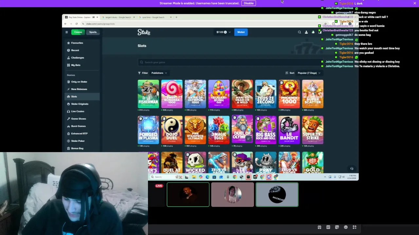The image size is (419, 235).
Task: Open Sweet Bonanza 1000 slot
Action: click(172, 94)
